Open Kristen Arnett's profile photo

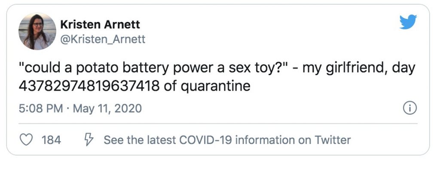(37, 31)
